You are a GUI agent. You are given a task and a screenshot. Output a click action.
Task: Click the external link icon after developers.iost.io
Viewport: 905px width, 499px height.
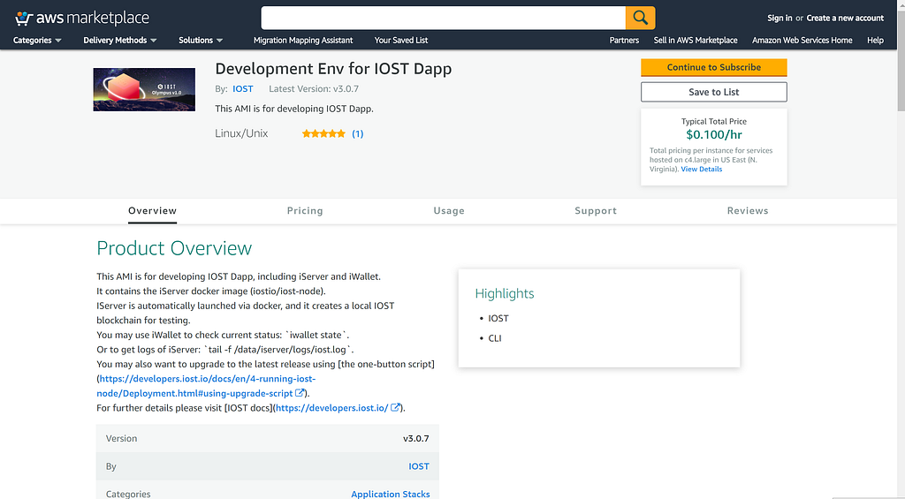click(x=396, y=408)
